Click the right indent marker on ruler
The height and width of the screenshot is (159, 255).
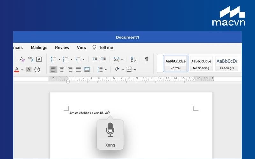tap(194, 80)
